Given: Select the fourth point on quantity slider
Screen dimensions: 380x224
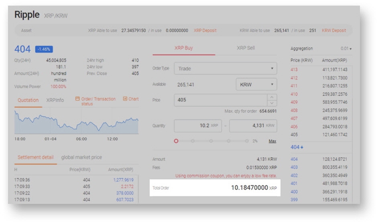Looking at the screenshot, I should tap(229, 141).
